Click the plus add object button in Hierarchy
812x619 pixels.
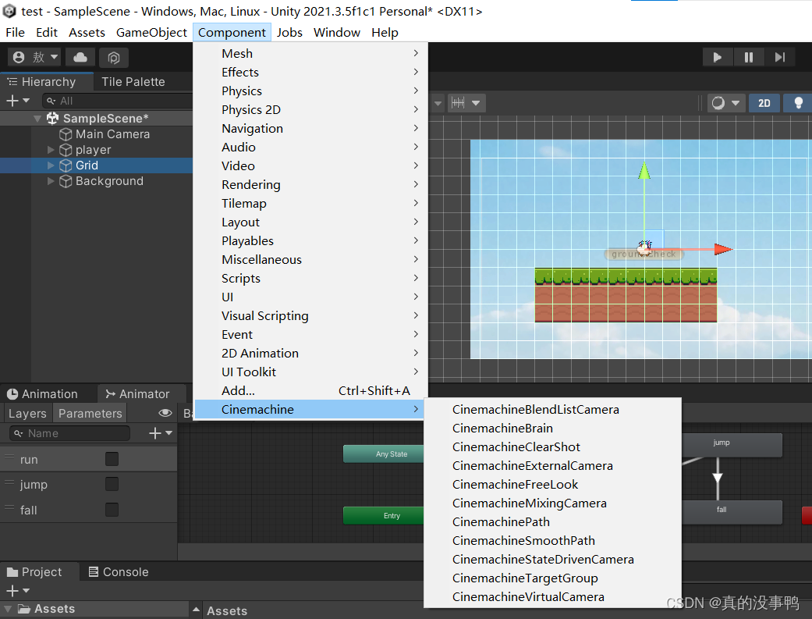click(x=18, y=101)
